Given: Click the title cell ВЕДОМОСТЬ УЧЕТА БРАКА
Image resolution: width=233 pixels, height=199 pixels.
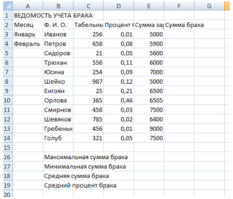Looking at the screenshot, I should (53, 16).
